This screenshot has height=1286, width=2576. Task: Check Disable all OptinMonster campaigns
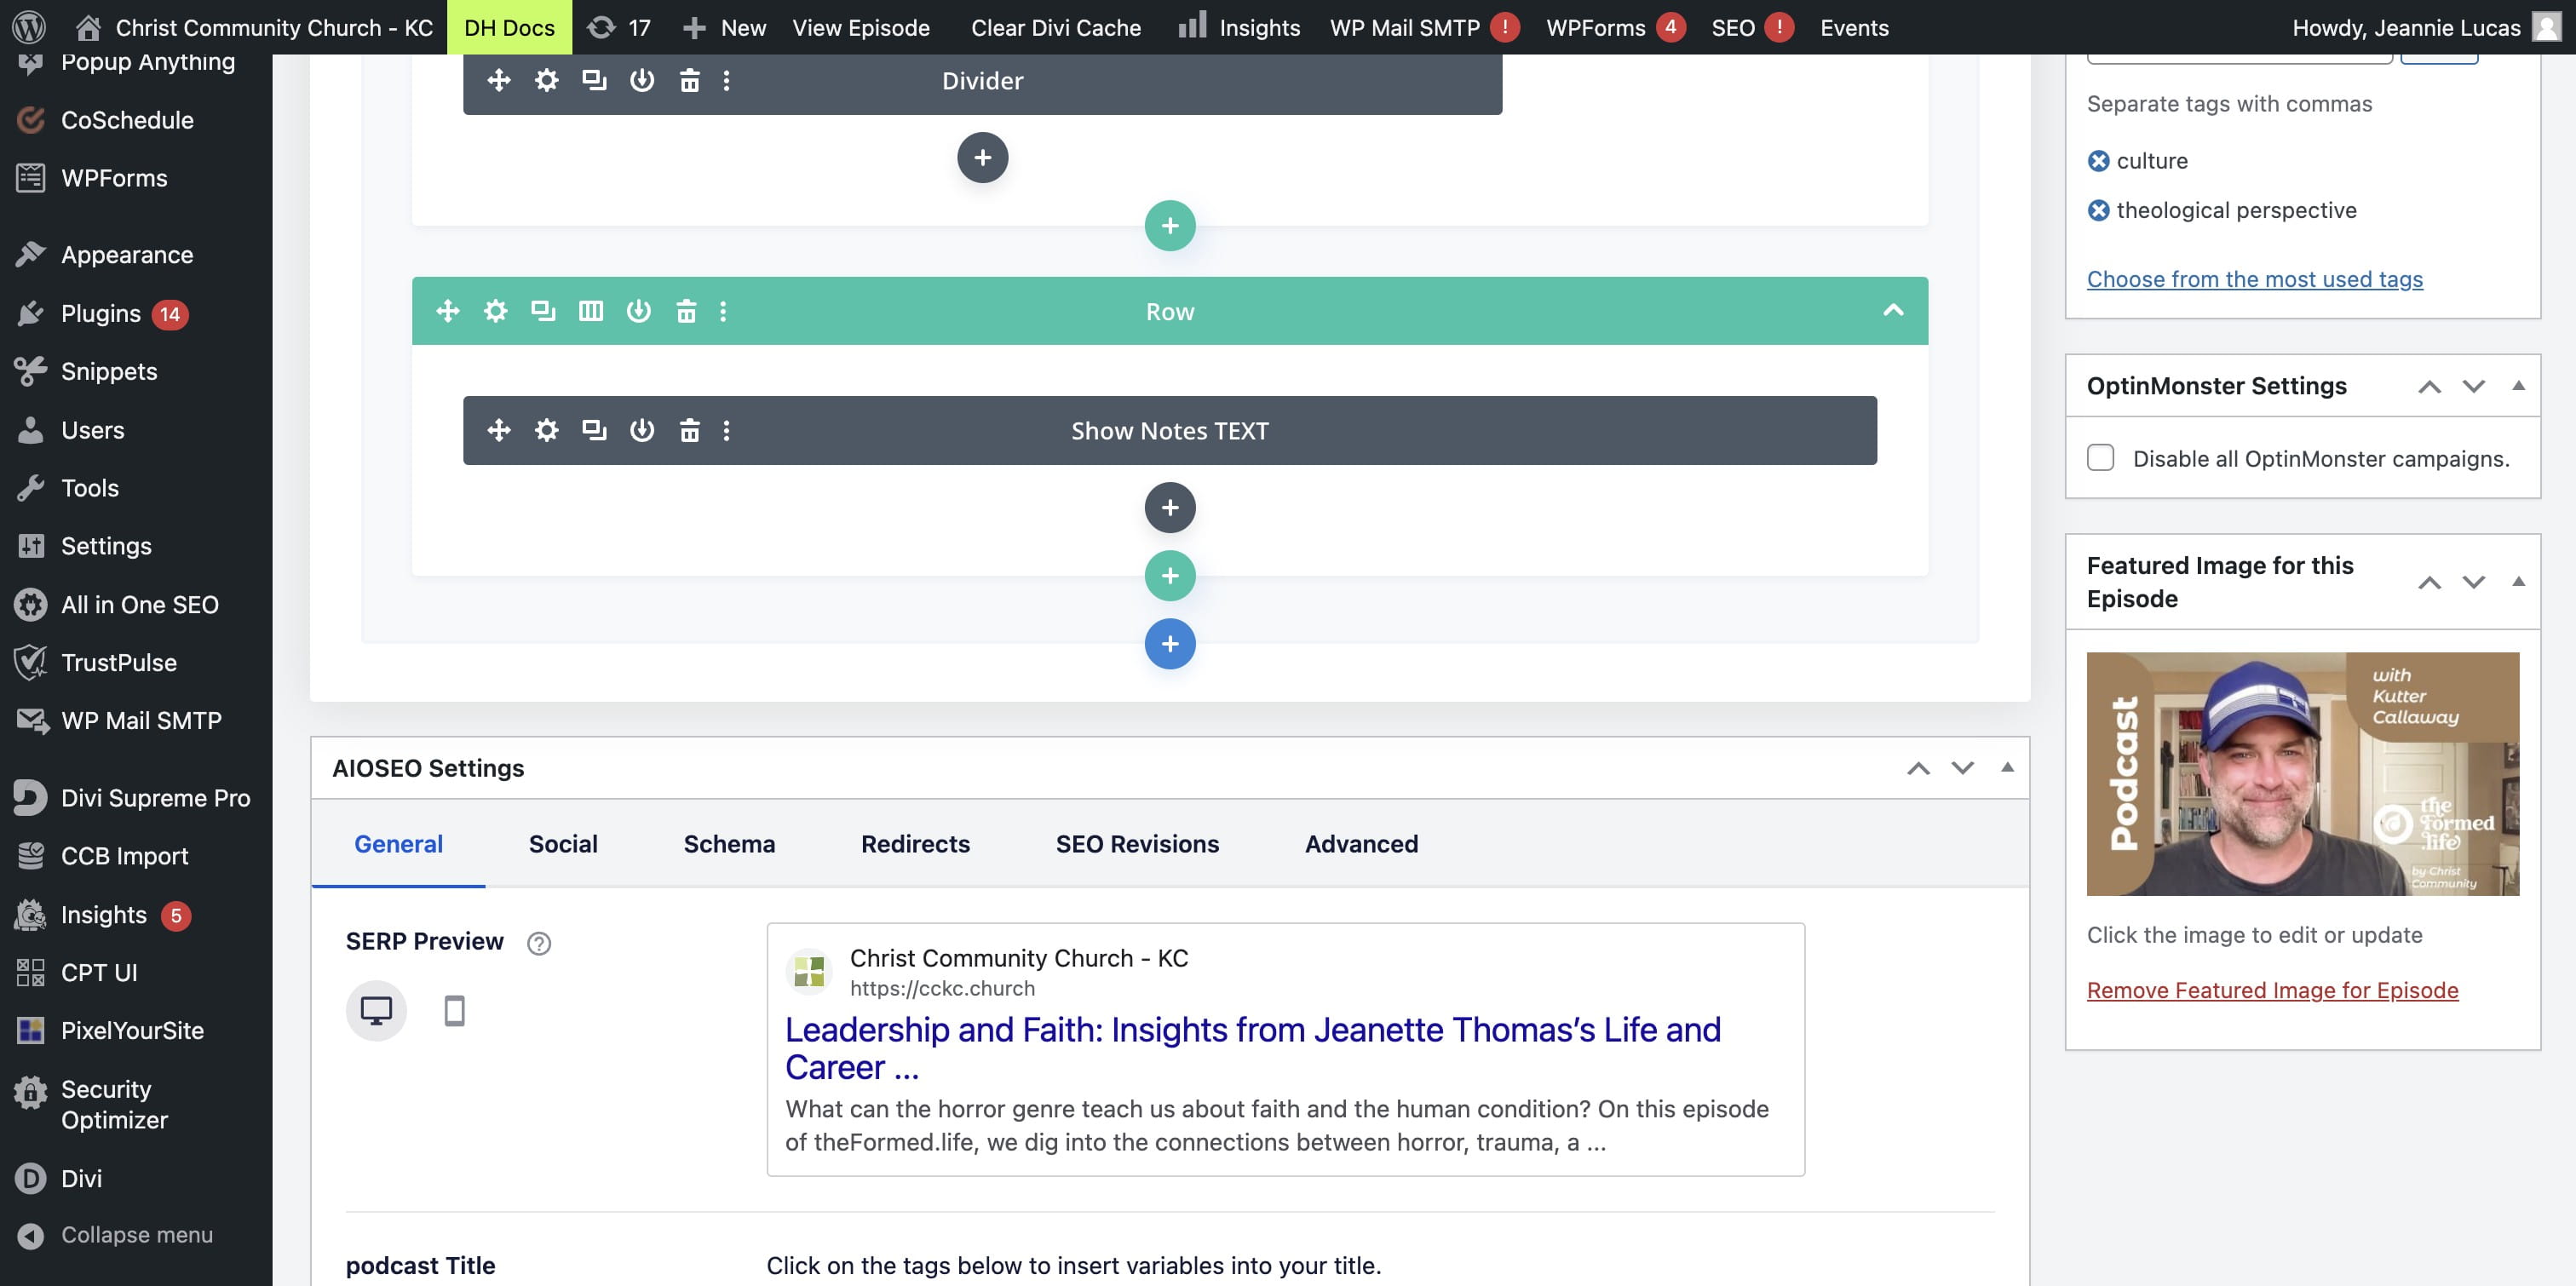tap(2100, 458)
